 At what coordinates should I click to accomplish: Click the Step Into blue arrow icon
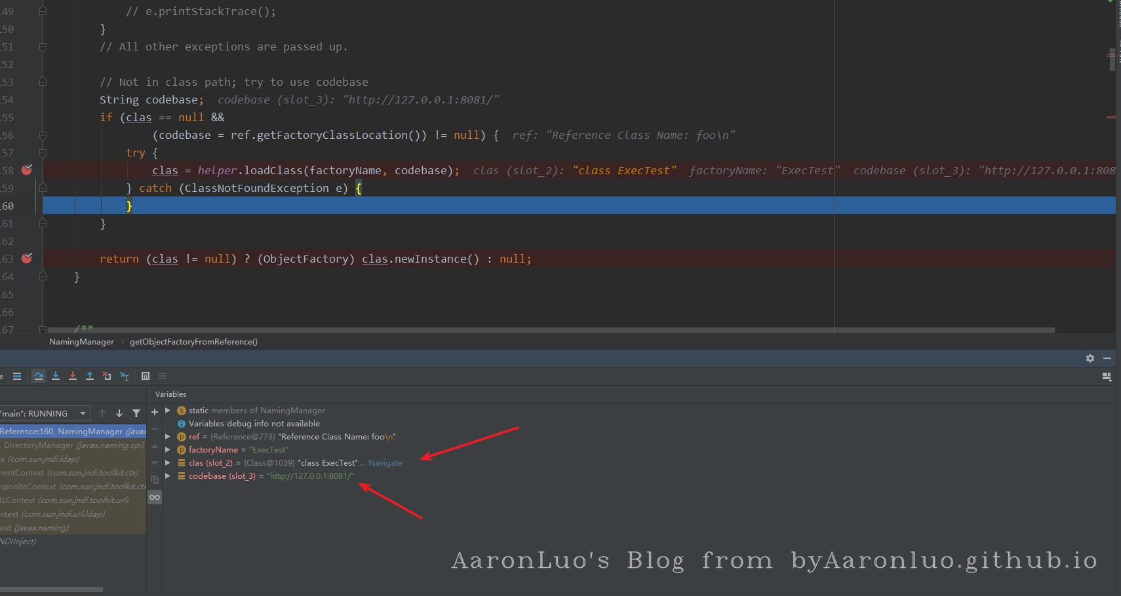56,376
